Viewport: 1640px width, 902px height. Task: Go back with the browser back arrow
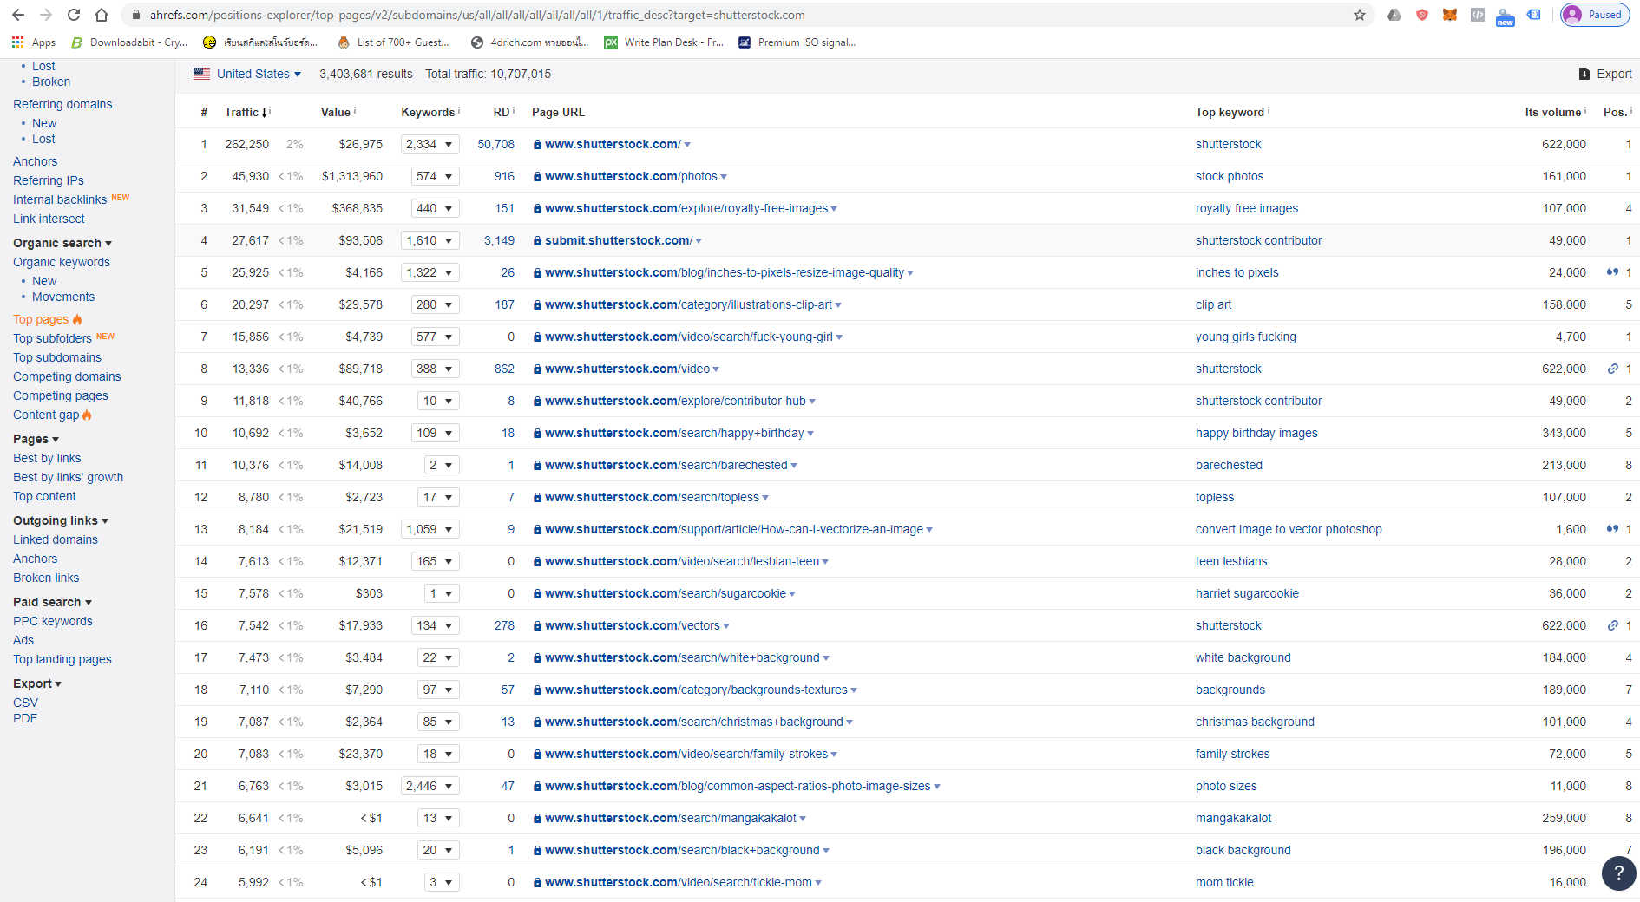[x=17, y=15]
